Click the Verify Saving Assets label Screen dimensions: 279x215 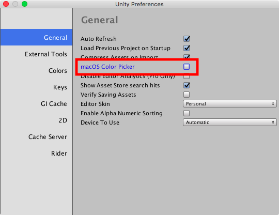(x=108, y=95)
